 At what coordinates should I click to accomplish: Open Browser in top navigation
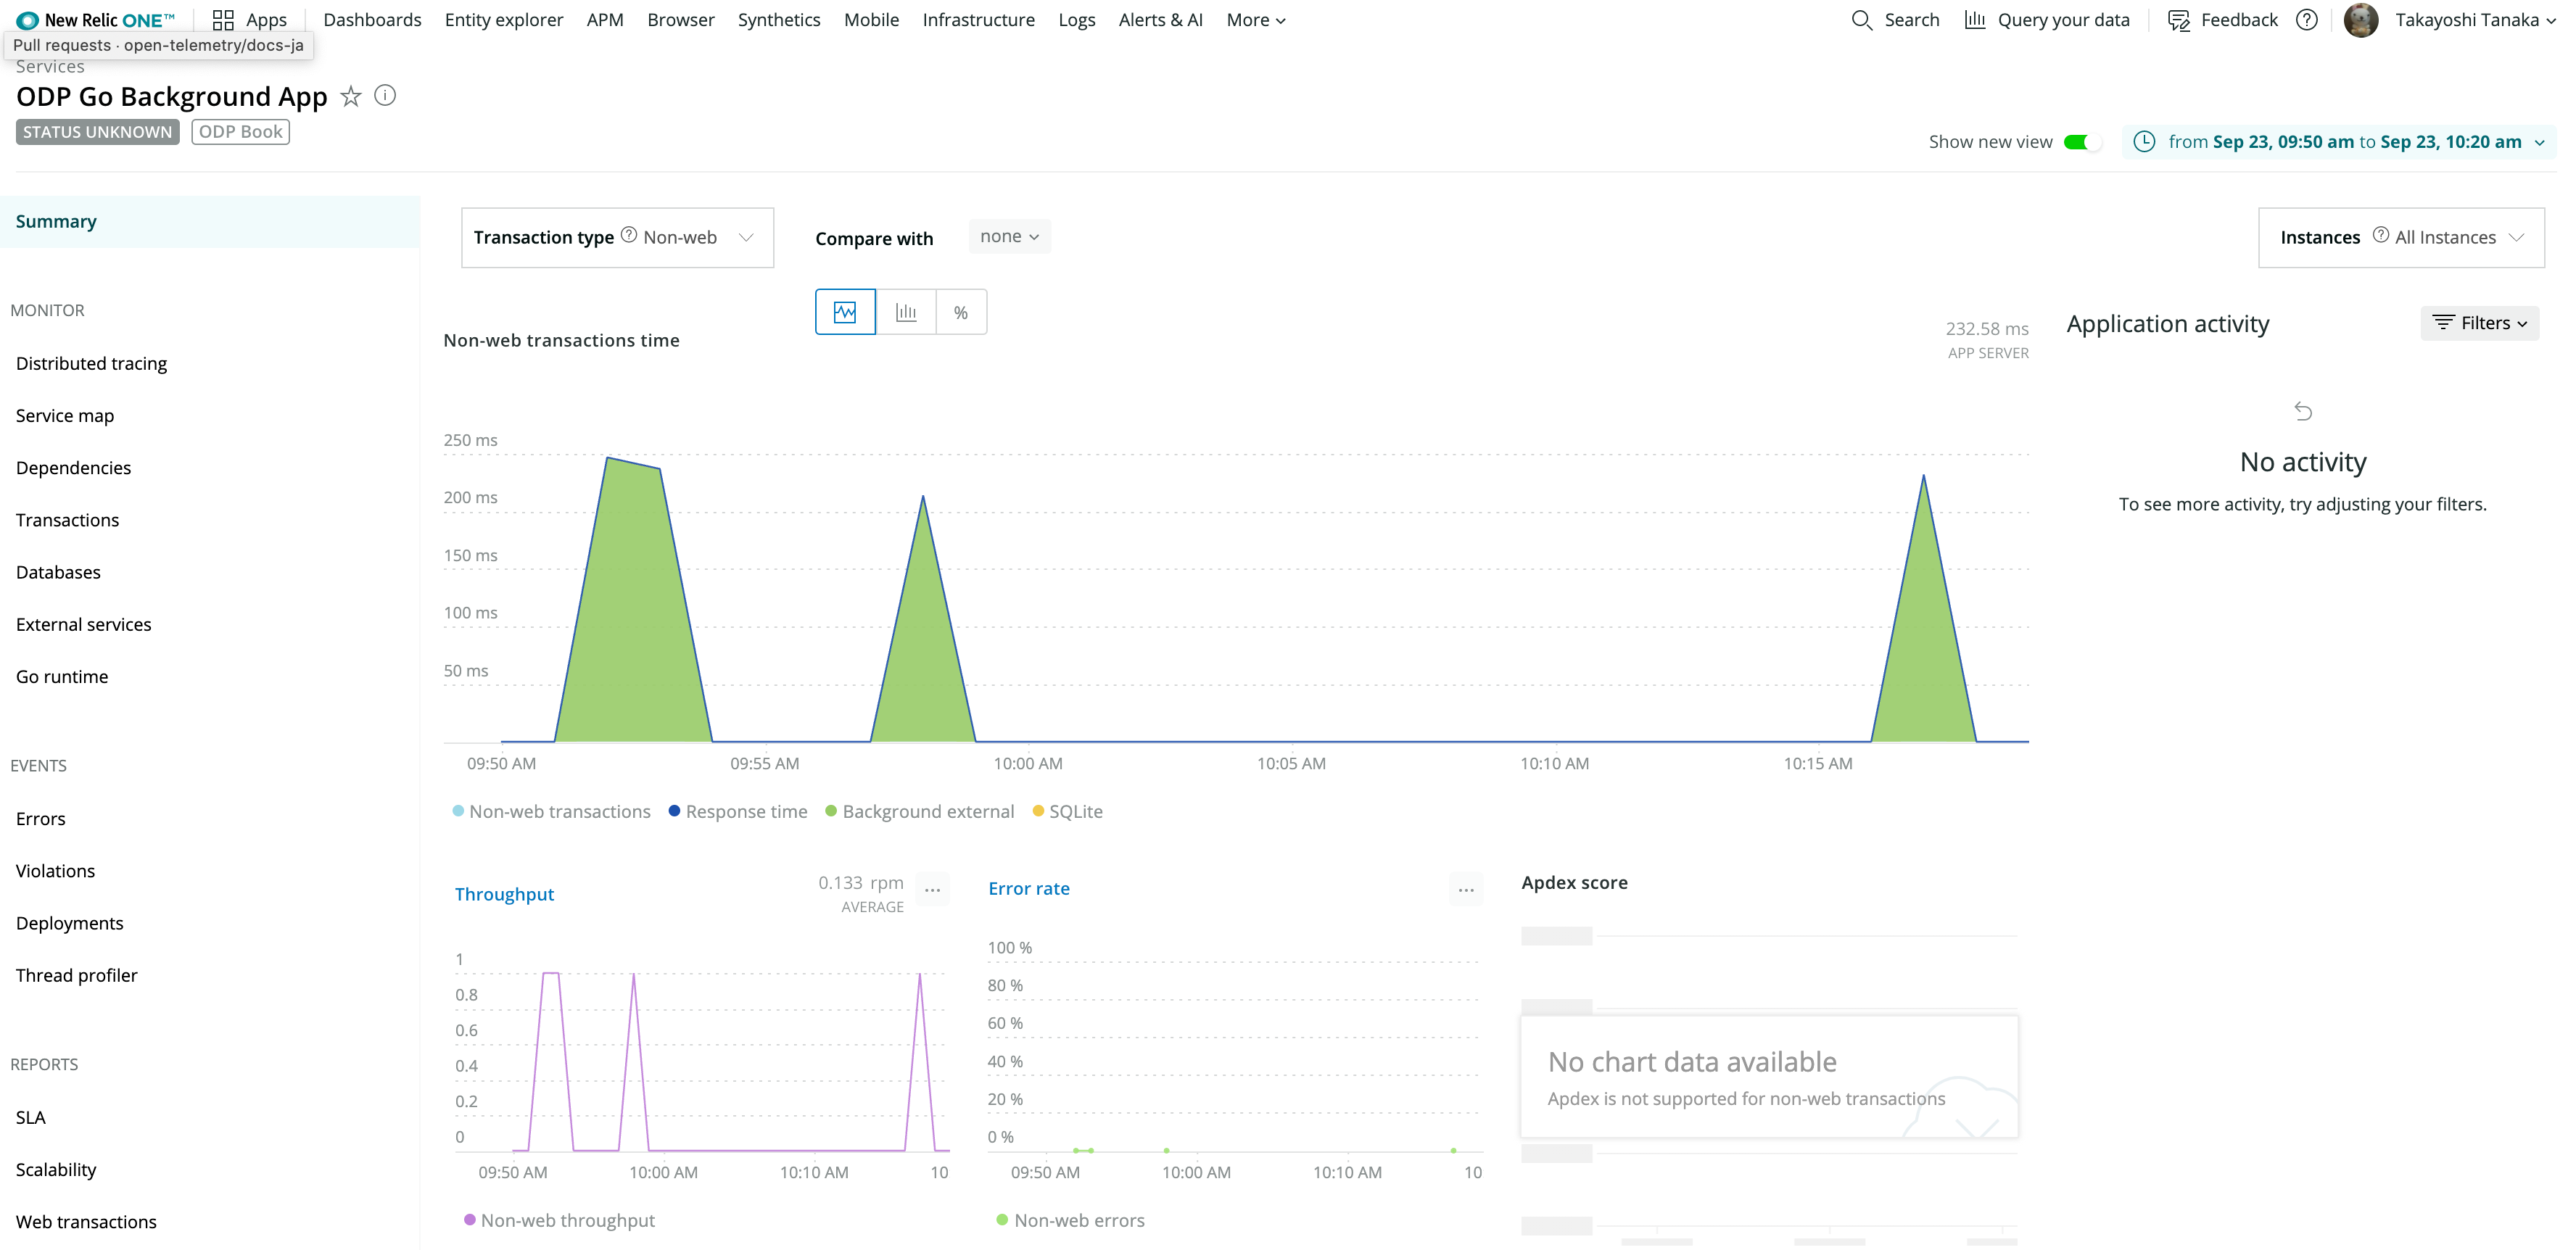pyautogui.click(x=680, y=20)
